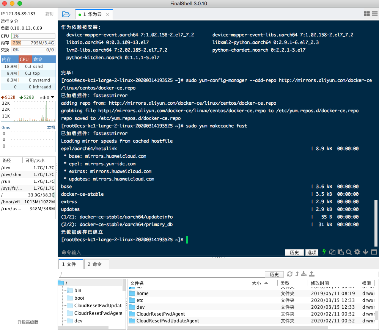
Task: Select the sshd process row
Action: point(28,66)
